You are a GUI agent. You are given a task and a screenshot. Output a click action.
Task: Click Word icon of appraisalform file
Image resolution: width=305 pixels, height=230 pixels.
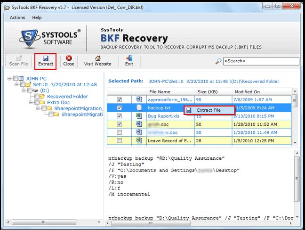[x=139, y=99]
